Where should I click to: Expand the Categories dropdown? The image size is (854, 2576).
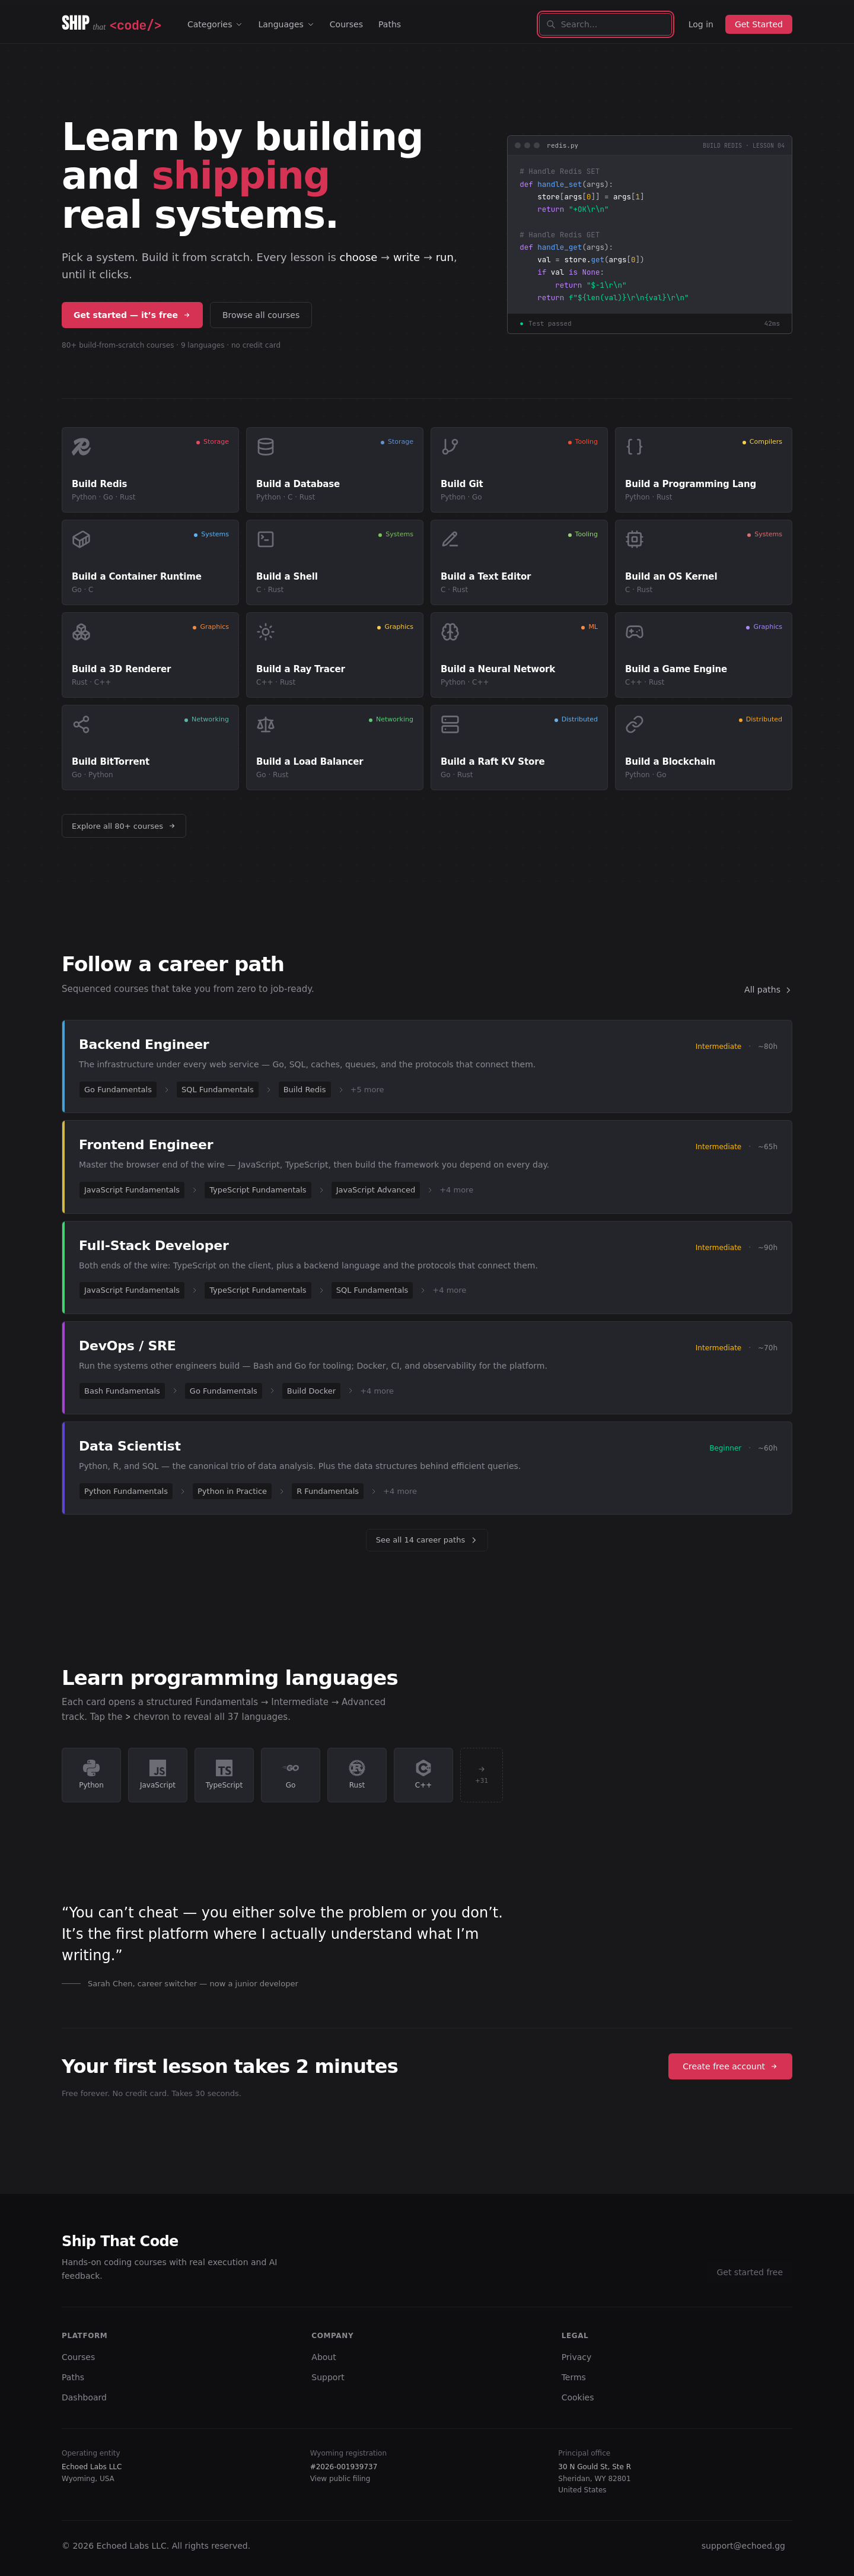[x=214, y=24]
